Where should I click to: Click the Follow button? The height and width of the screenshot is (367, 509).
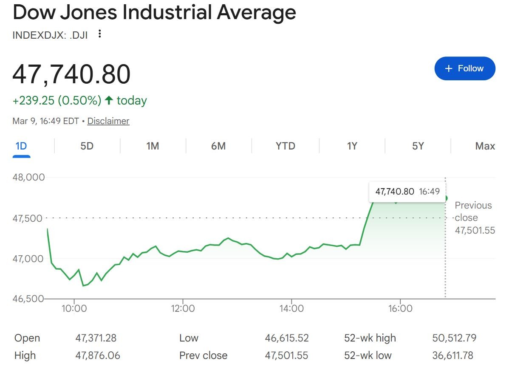point(465,68)
